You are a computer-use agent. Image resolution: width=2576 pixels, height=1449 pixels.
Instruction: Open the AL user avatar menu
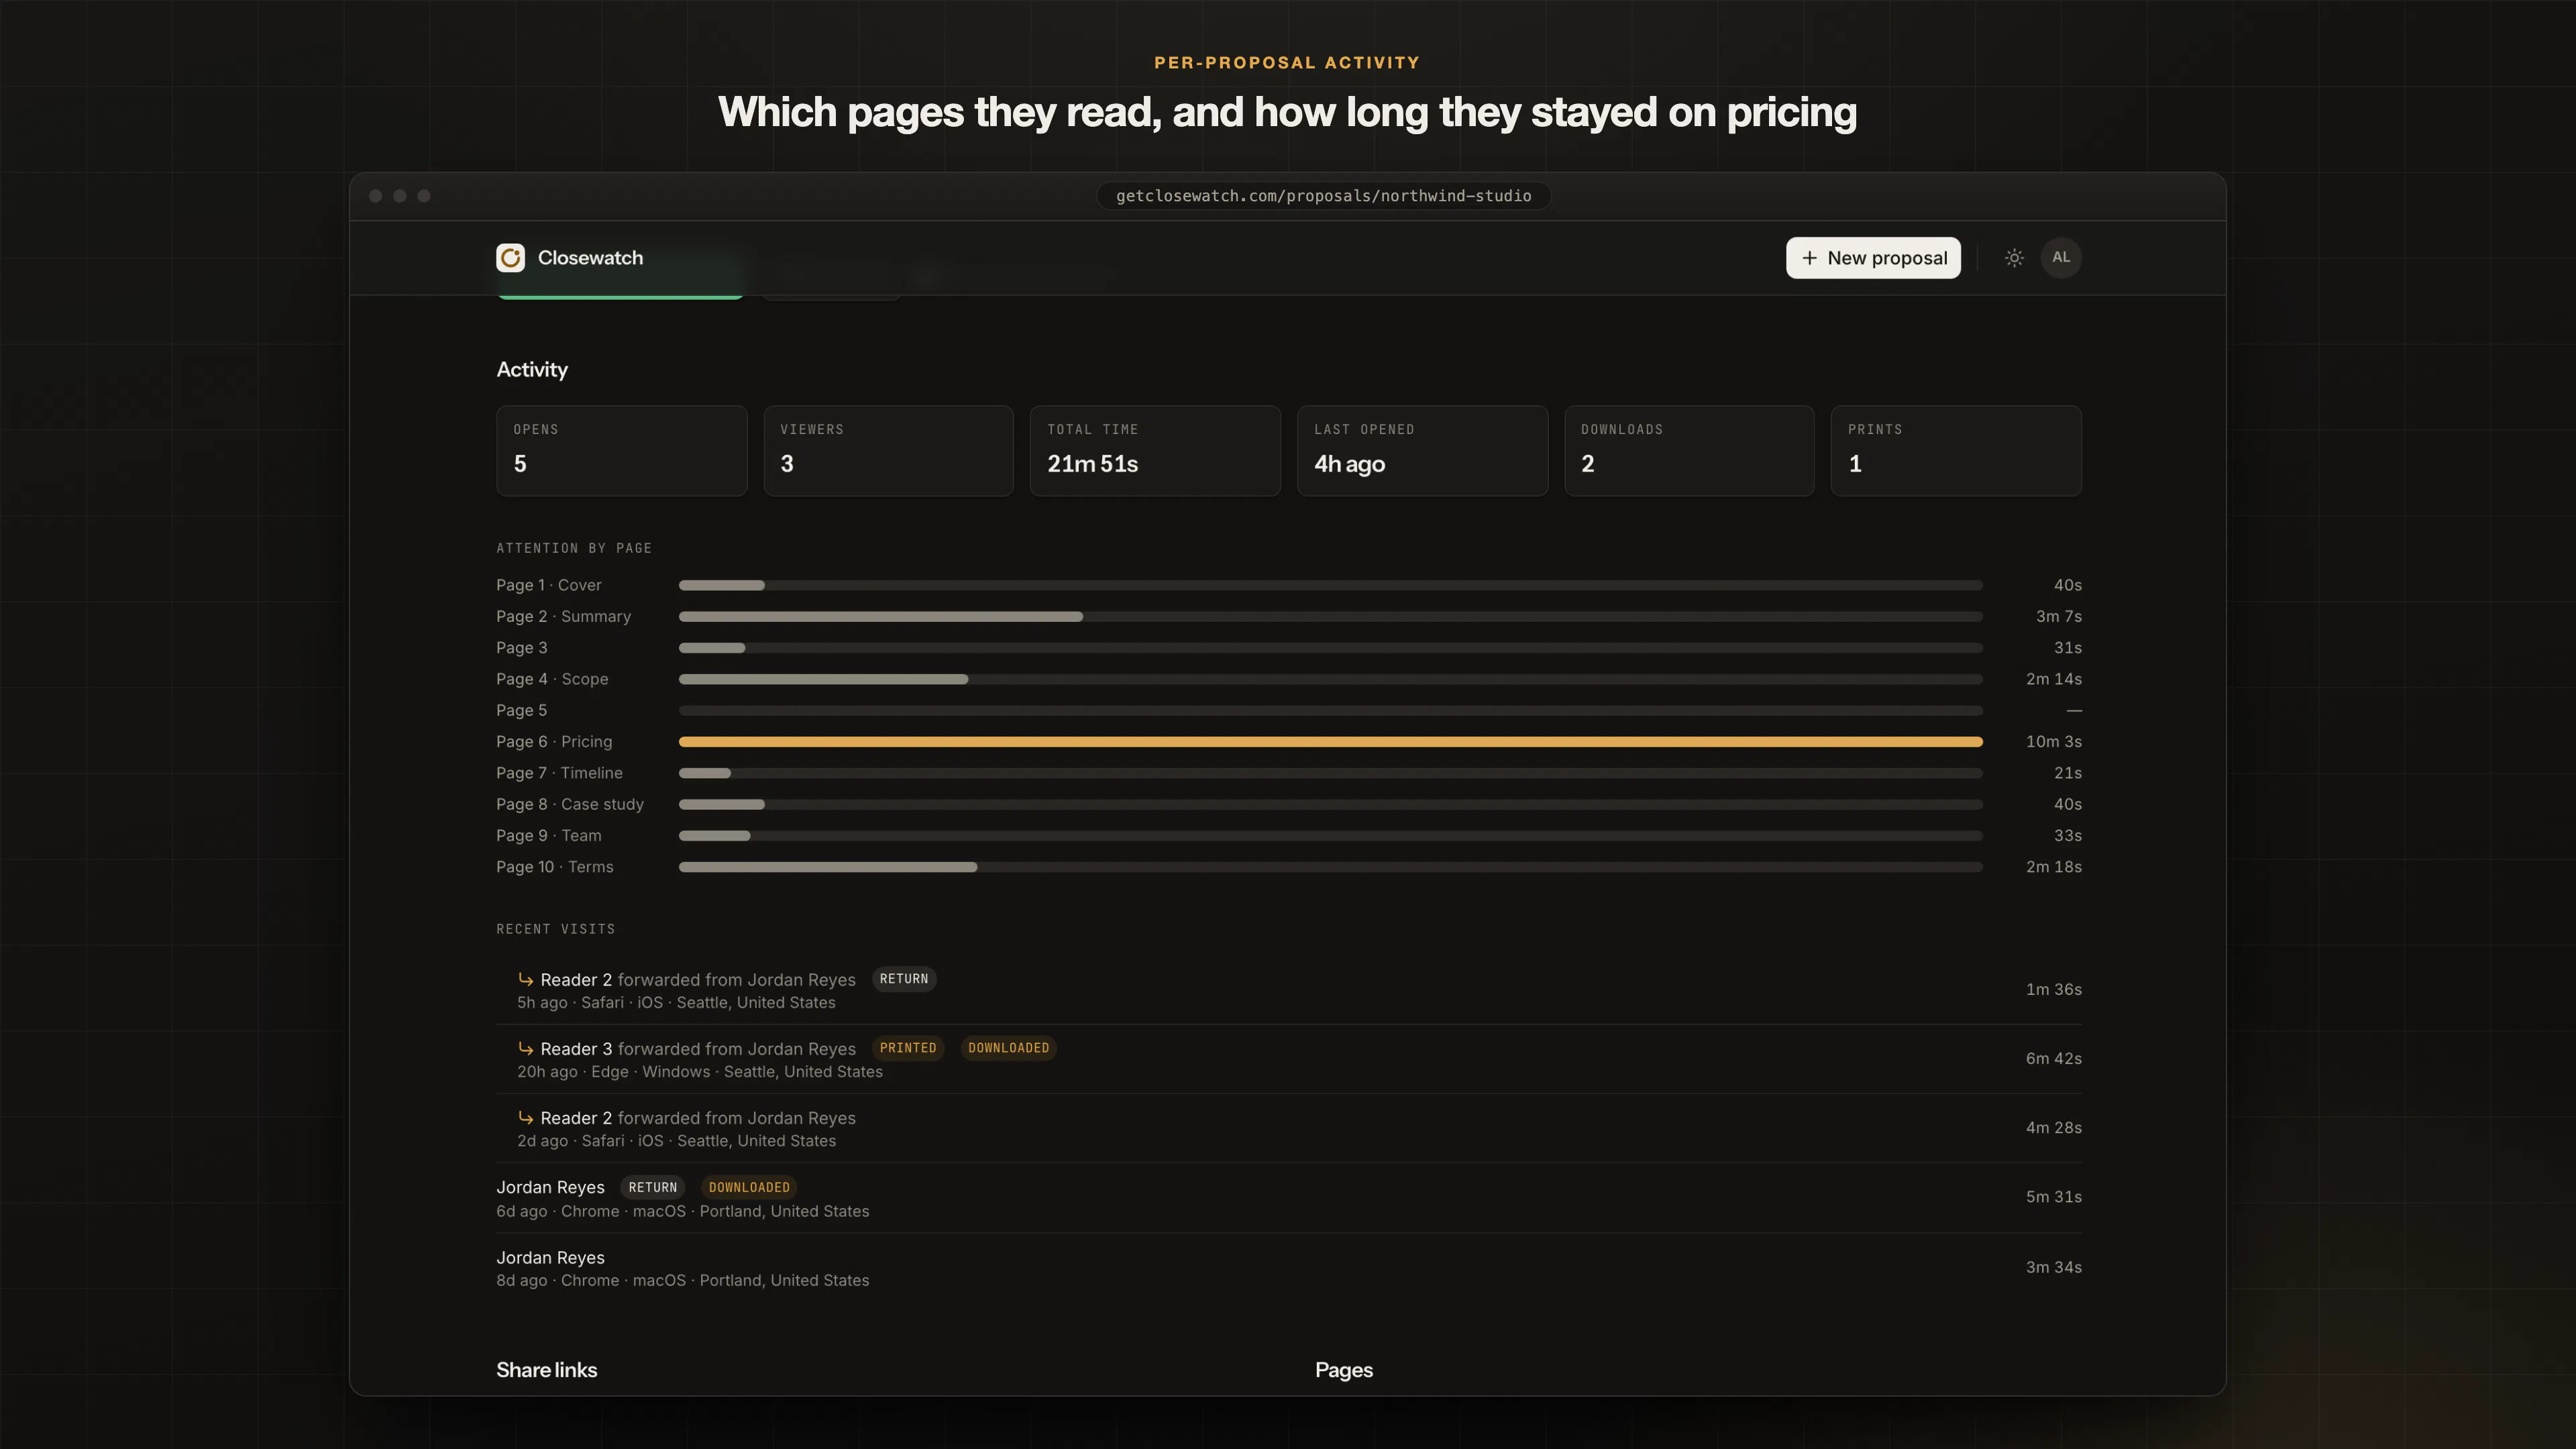pos(2061,258)
